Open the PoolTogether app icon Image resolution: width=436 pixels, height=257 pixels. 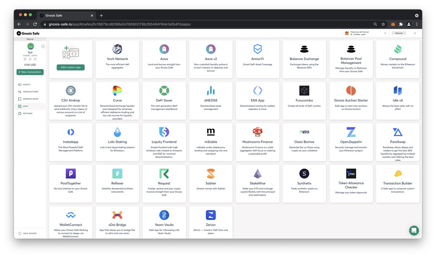coord(71,173)
